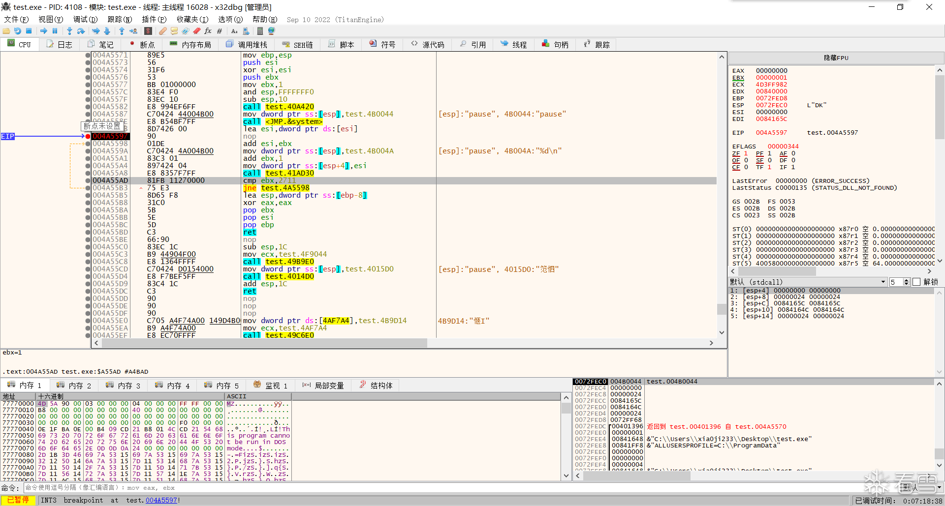Click disassembly scrollbar up arrow
945x506 pixels.
pyautogui.click(x=722, y=57)
